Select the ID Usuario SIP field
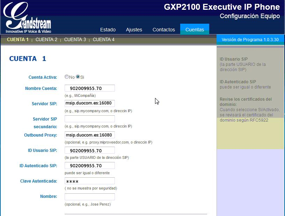 pyautogui.click(x=89, y=150)
